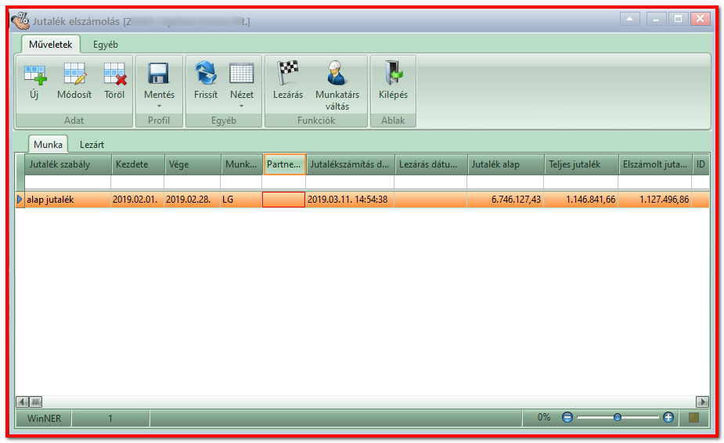
Task: Click the Töröl delete icon
Action: [114, 74]
